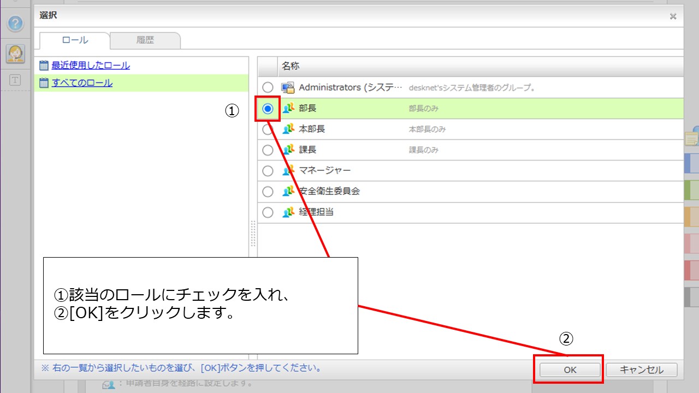Viewport: 699px width, 393px height.
Task: Click the T text icon in left sidebar
Action: pyautogui.click(x=15, y=80)
